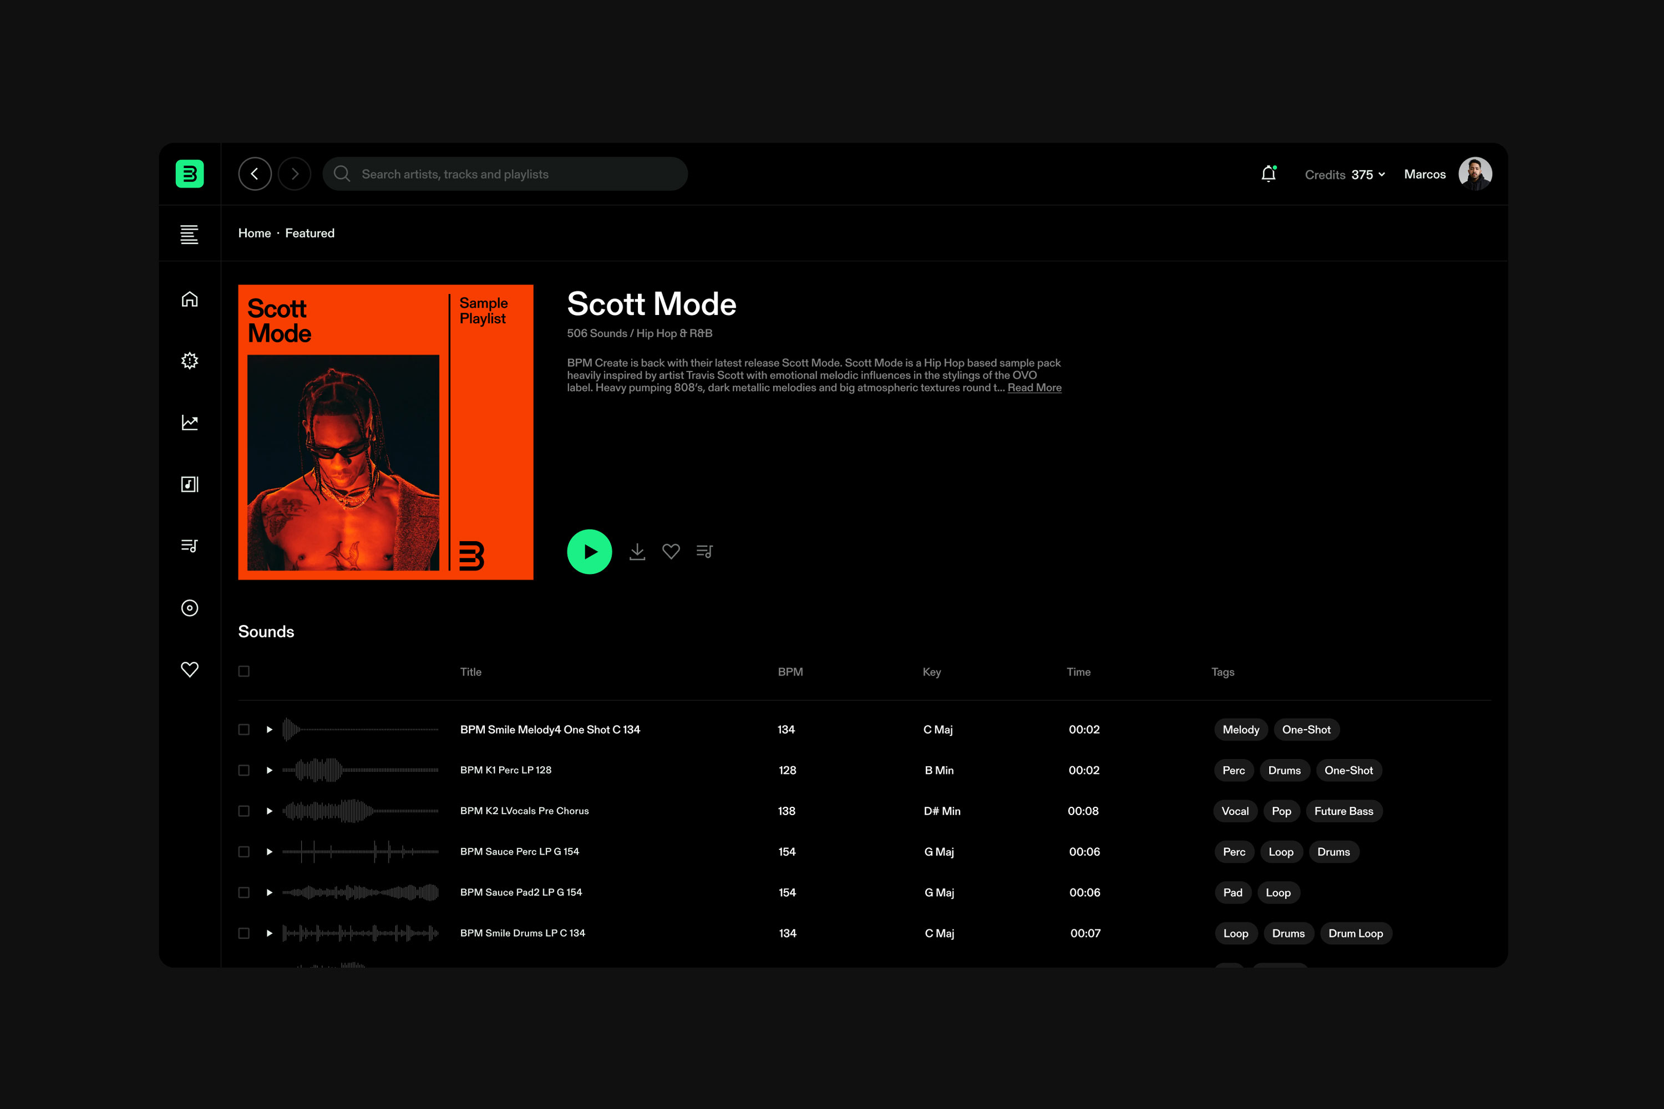1664x1109 pixels.
Task: Toggle the sidebar menu expander icon
Action: [190, 234]
